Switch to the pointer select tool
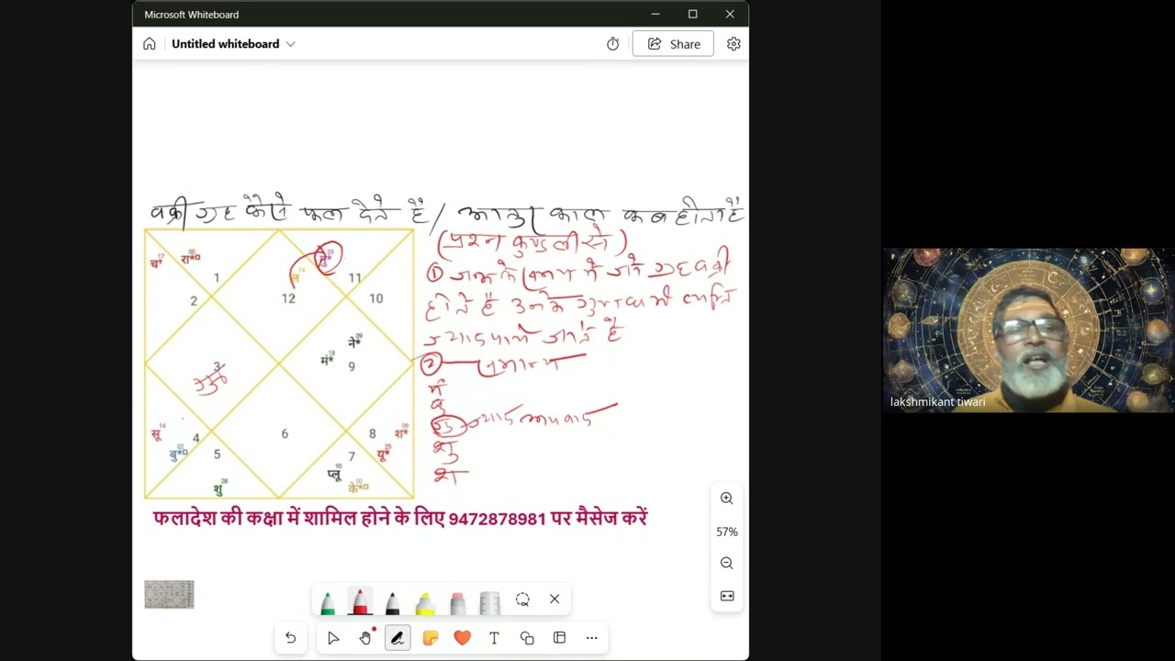Viewport: 1175px width, 661px height. click(x=333, y=638)
